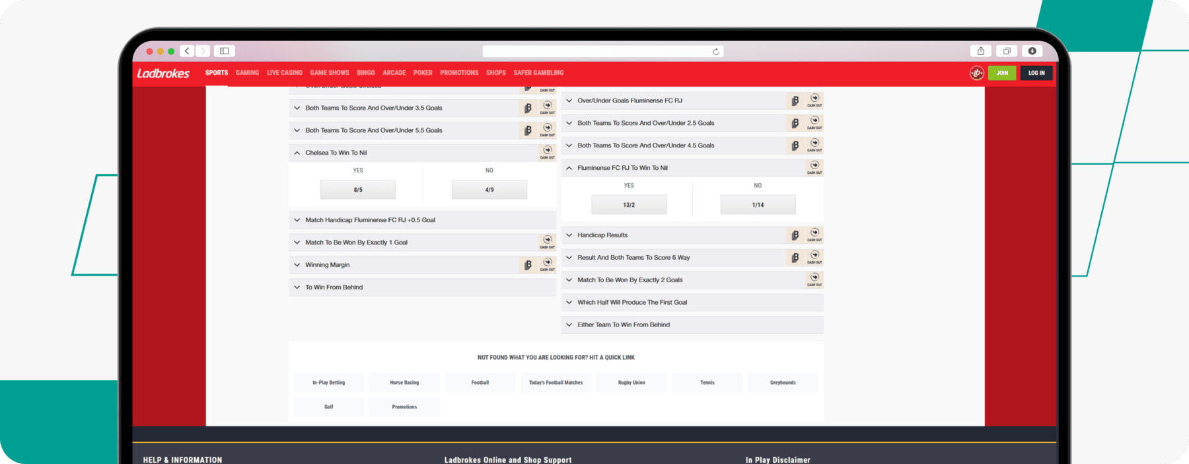Open Today's Football Matches quick link

click(x=556, y=383)
